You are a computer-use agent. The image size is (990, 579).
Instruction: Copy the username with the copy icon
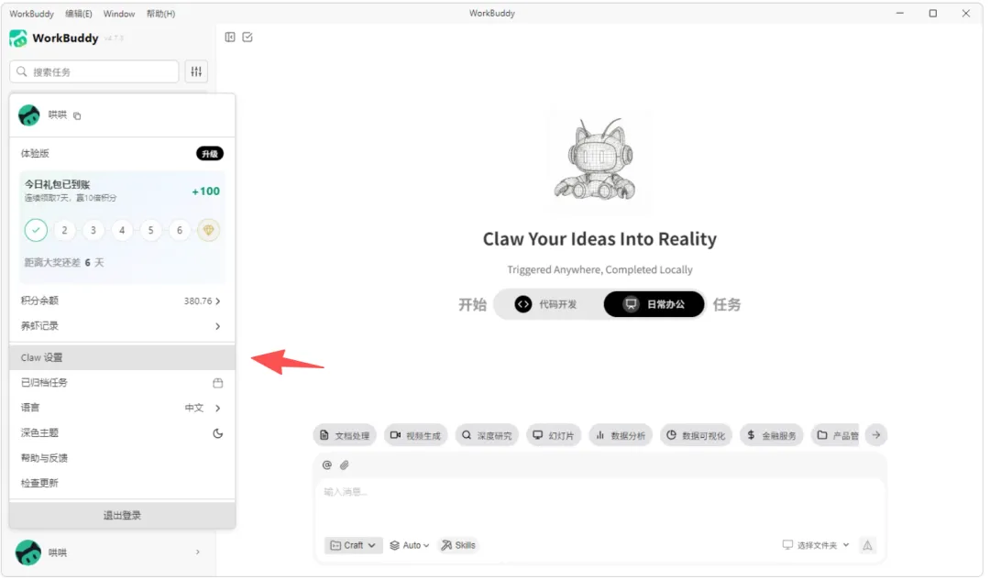click(x=77, y=116)
